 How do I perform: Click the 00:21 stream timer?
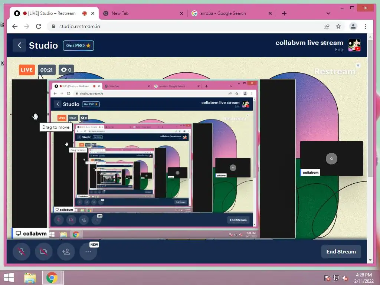pyautogui.click(x=46, y=70)
